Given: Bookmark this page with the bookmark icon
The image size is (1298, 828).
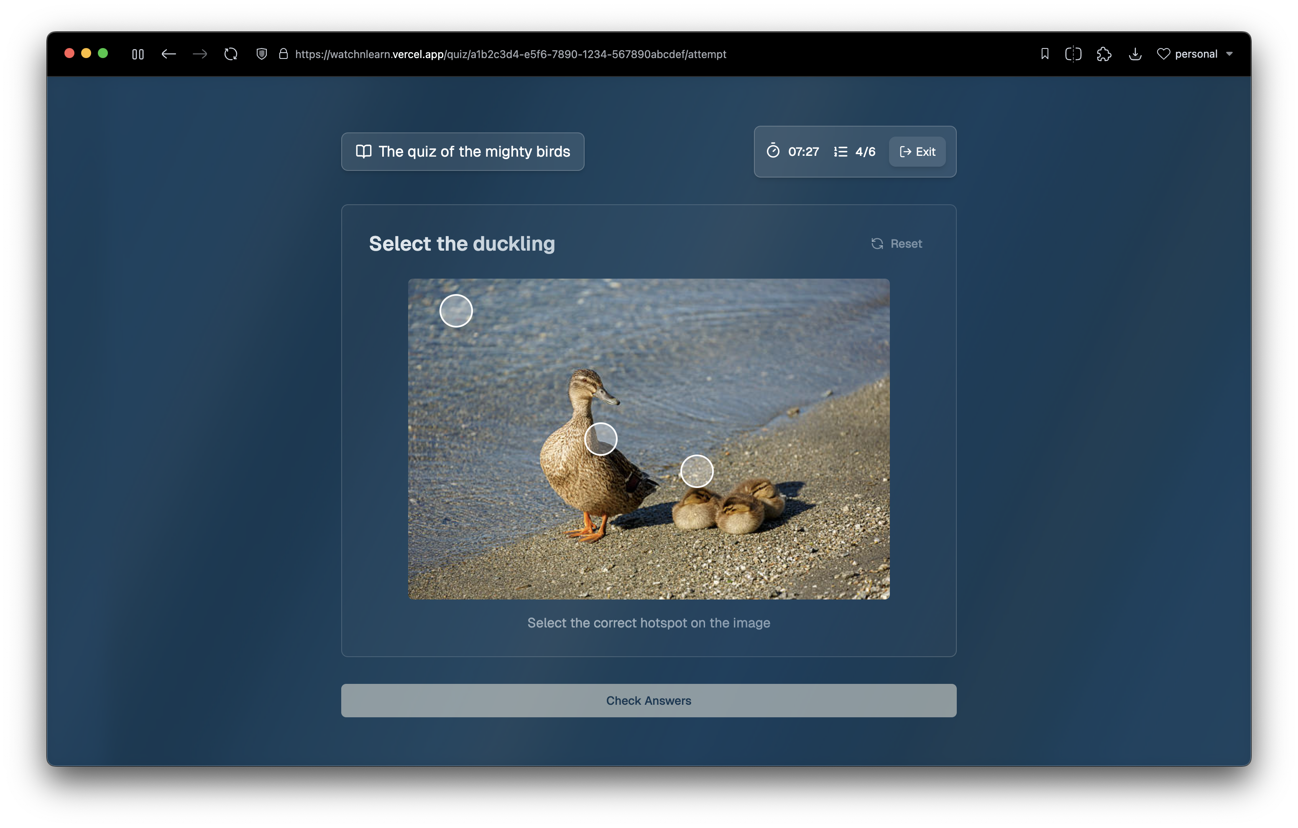Looking at the screenshot, I should tap(1045, 54).
